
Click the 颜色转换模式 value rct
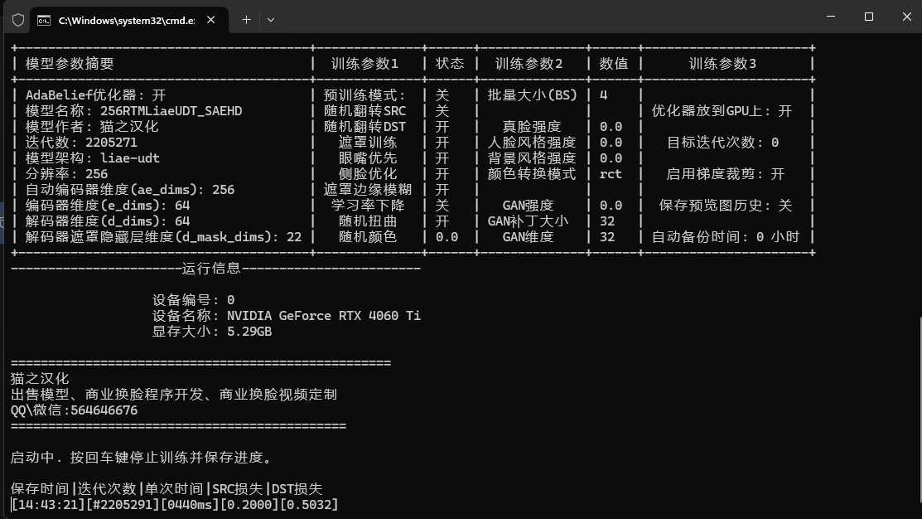point(611,174)
